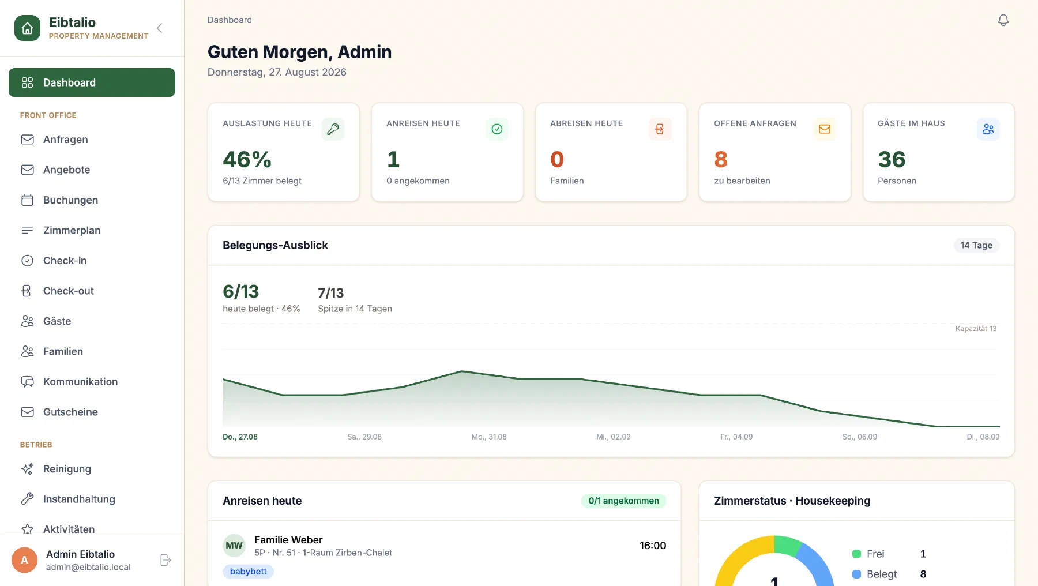Click the Gutscheine envelope icon
This screenshot has height=586, width=1038.
point(27,412)
